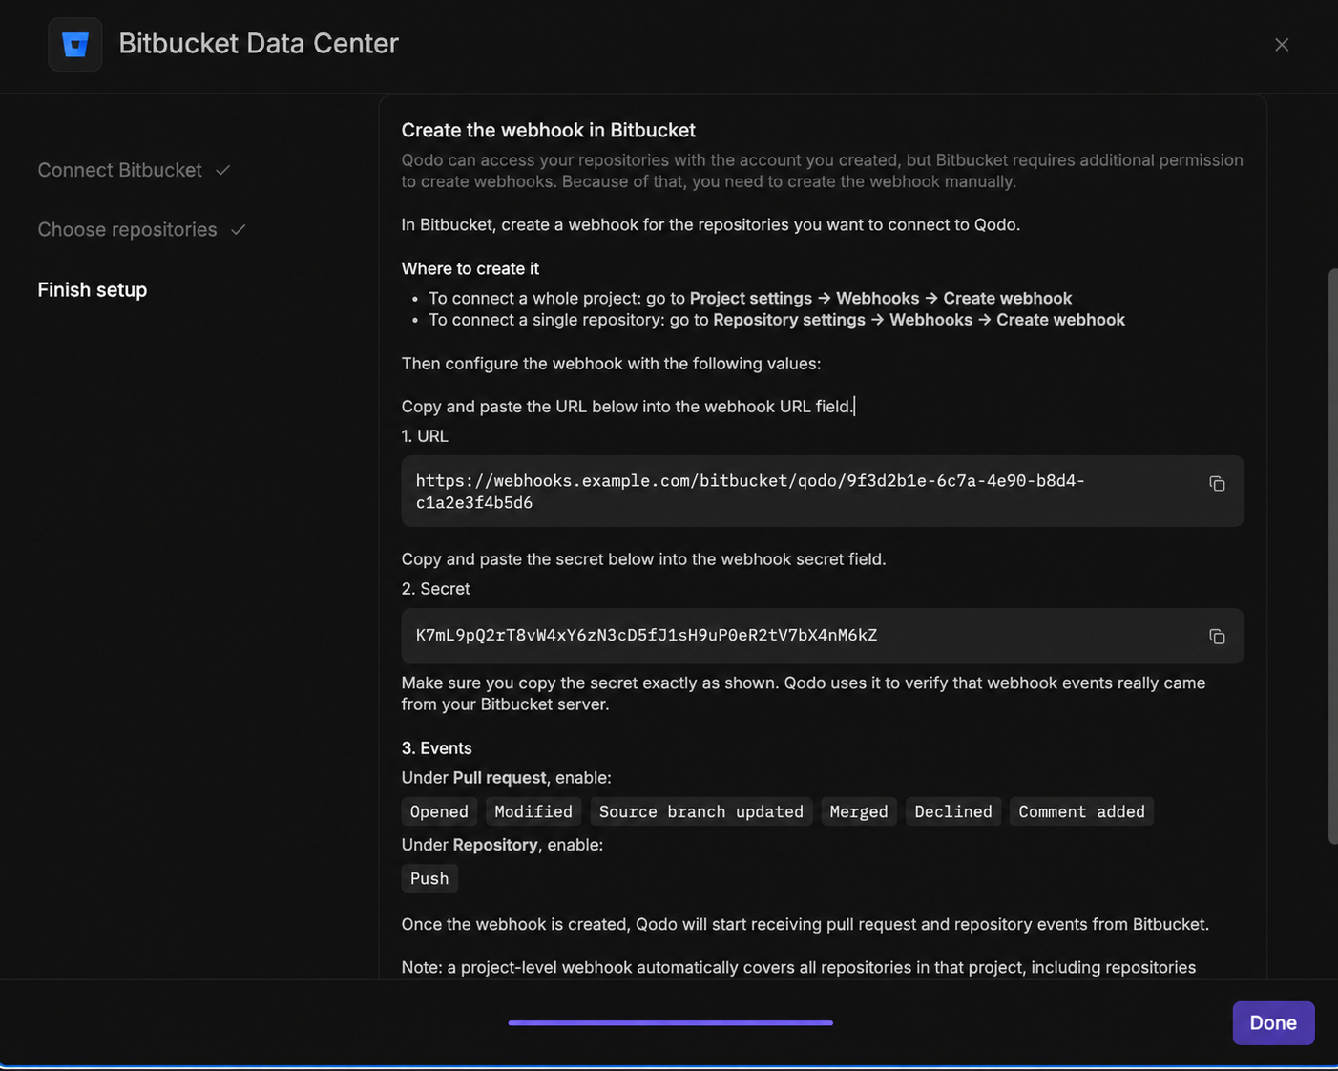Click the Opened event tag
The height and width of the screenshot is (1071, 1338).
click(439, 811)
